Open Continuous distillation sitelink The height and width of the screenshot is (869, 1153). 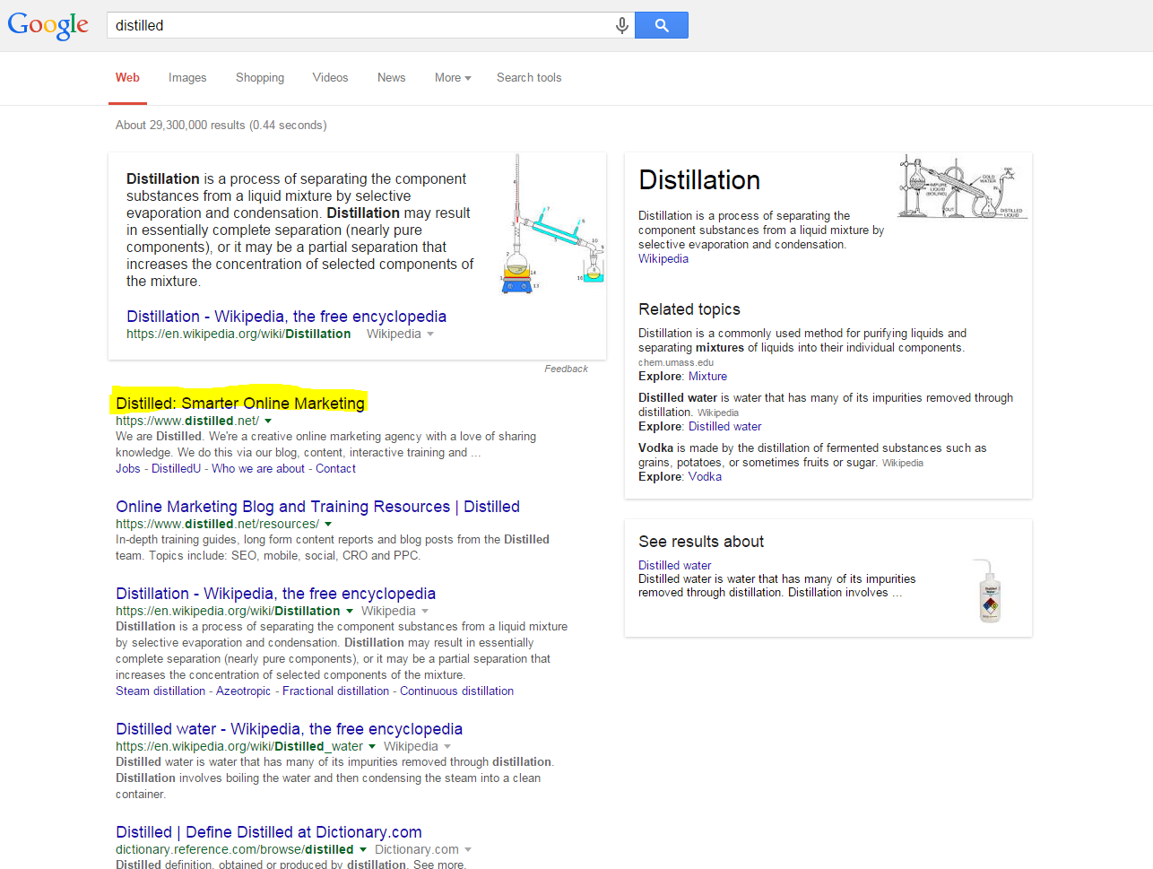[456, 691]
